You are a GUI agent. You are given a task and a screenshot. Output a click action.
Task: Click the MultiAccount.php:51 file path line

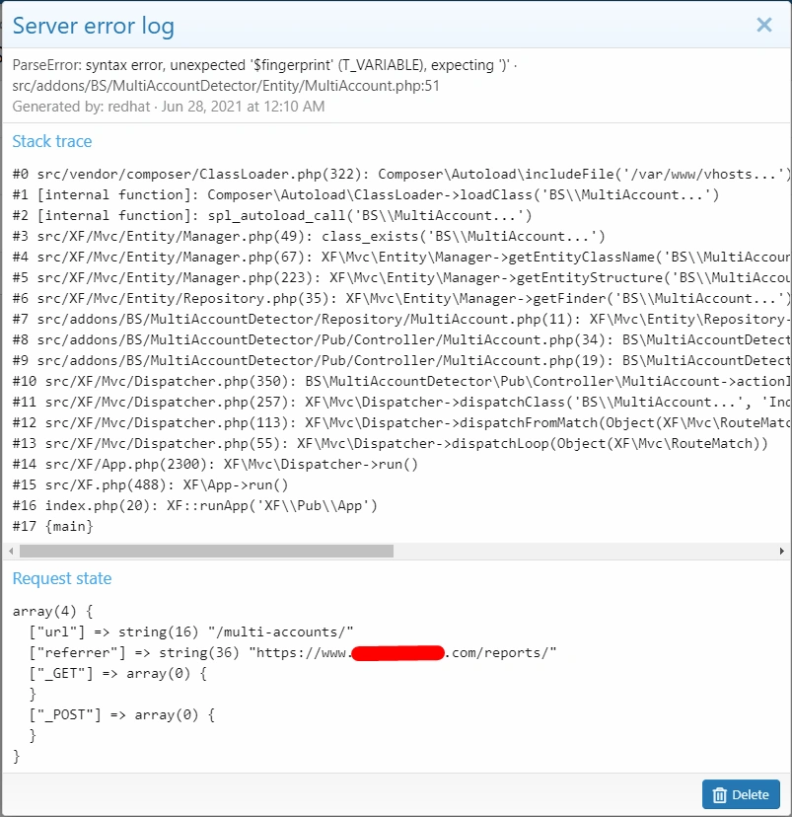(x=226, y=86)
